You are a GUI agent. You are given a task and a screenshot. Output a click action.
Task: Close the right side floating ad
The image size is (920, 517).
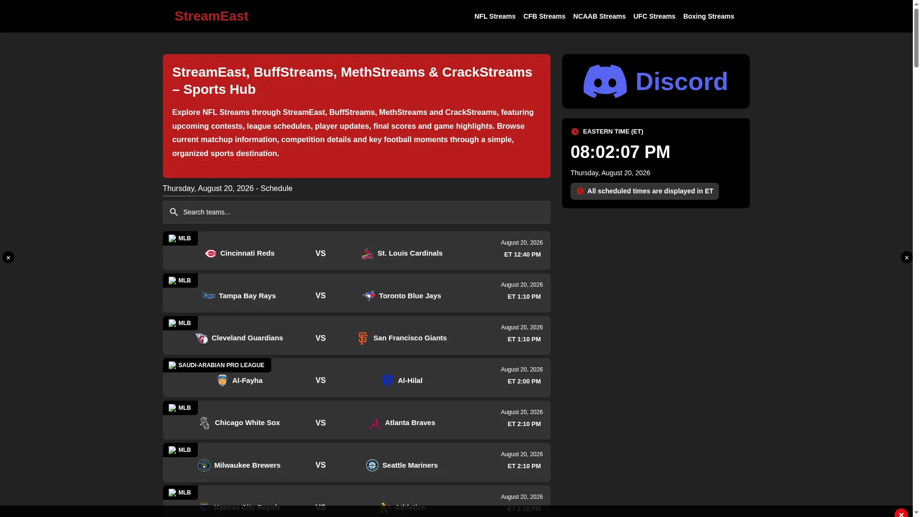coord(907,258)
